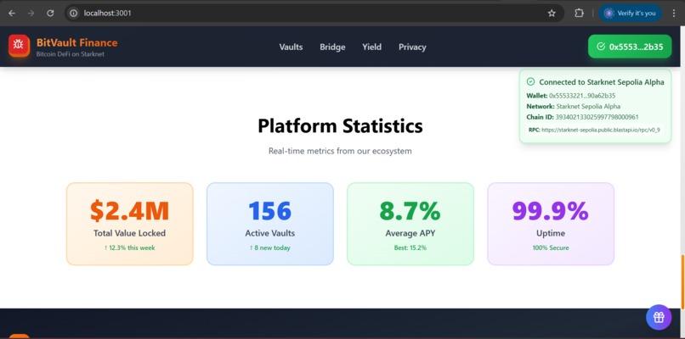Click the Network: Starknet Sepolia Alpha line
This screenshot has height=339, width=685.
click(x=574, y=106)
